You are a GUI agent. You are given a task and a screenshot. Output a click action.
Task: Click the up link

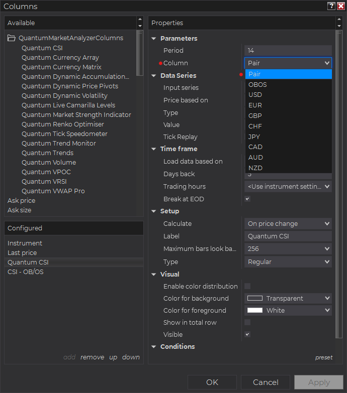pos(113,357)
